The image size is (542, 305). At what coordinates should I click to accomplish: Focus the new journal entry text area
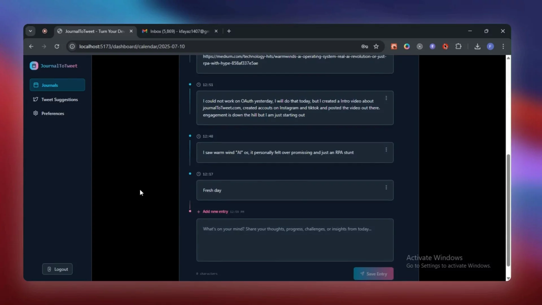coord(295,240)
